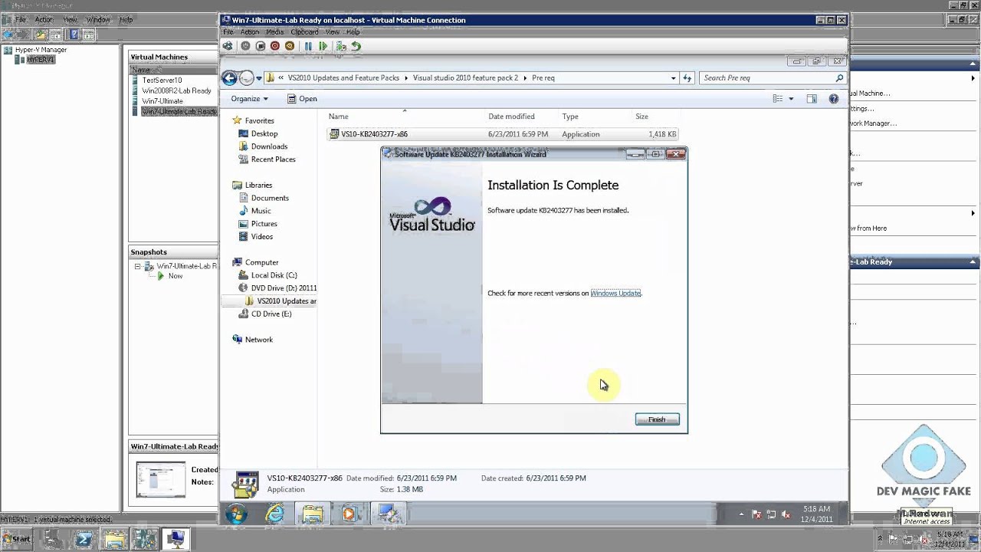Select TestServer10 in Virtual Machines list
Viewport: 981px width, 552px height.
click(x=162, y=80)
